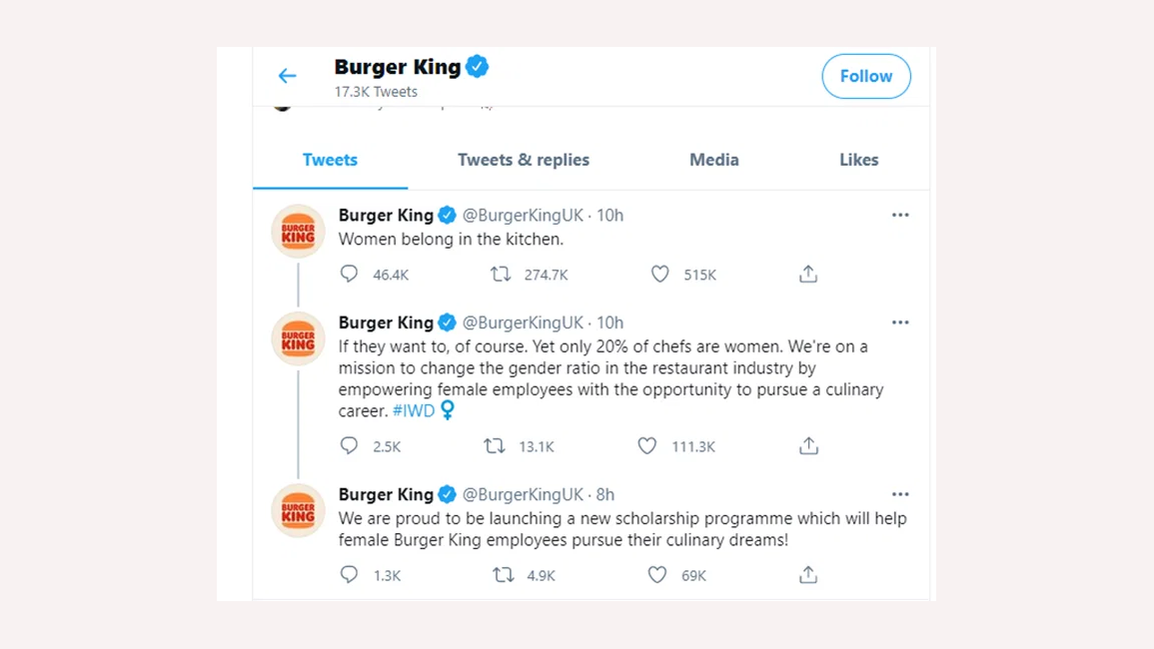Screen dimensions: 1154x649
Task: Open more options for the first tweet
Action: (x=900, y=215)
